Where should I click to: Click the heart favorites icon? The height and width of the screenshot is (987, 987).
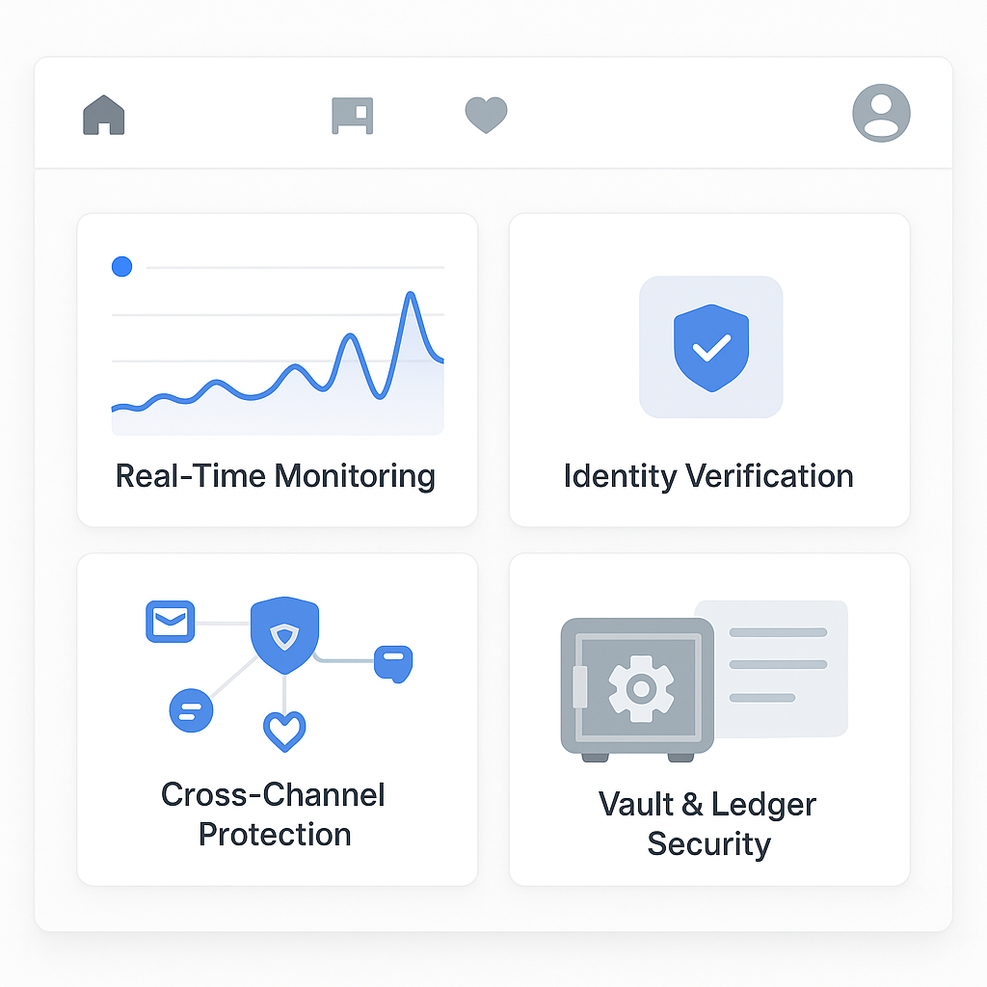click(486, 115)
